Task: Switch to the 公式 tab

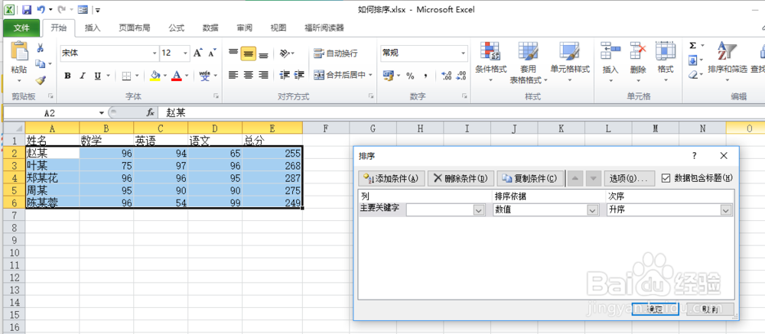Action: click(x=177, y=28)
